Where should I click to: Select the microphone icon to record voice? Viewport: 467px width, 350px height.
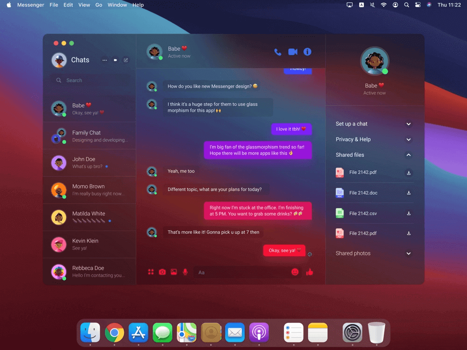pyautogui.click(x=185, y=272)
